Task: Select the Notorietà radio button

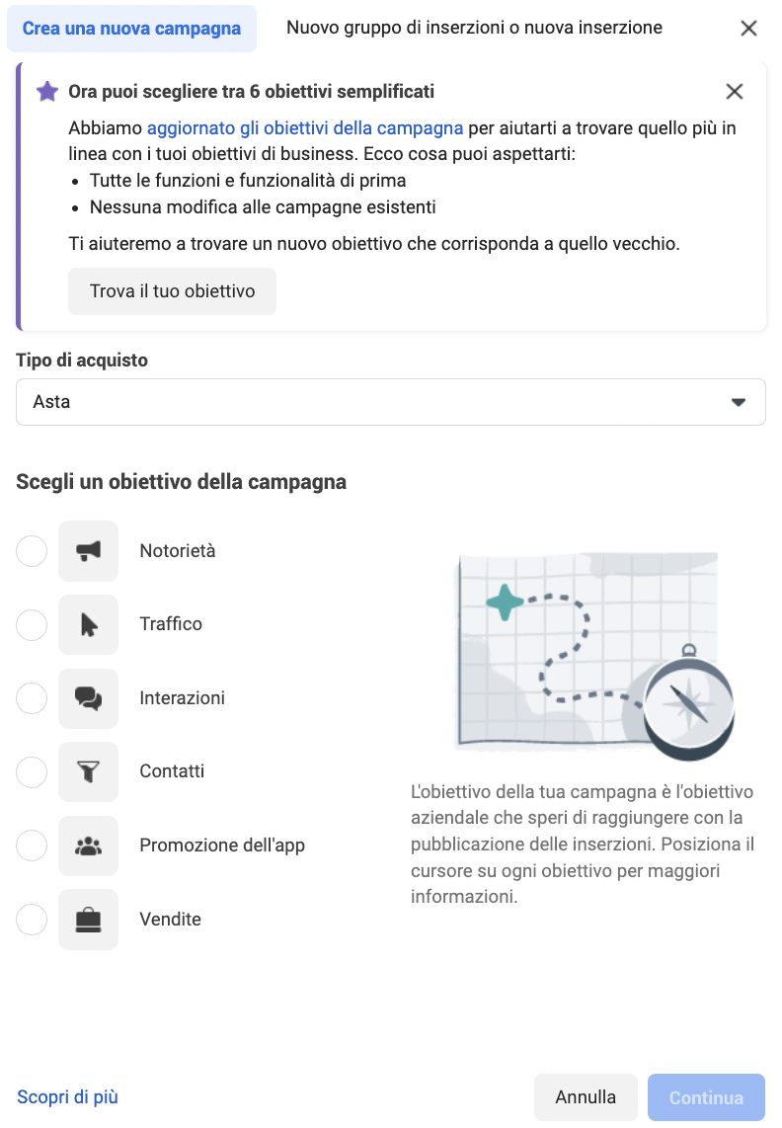Action: click(32, 551)
